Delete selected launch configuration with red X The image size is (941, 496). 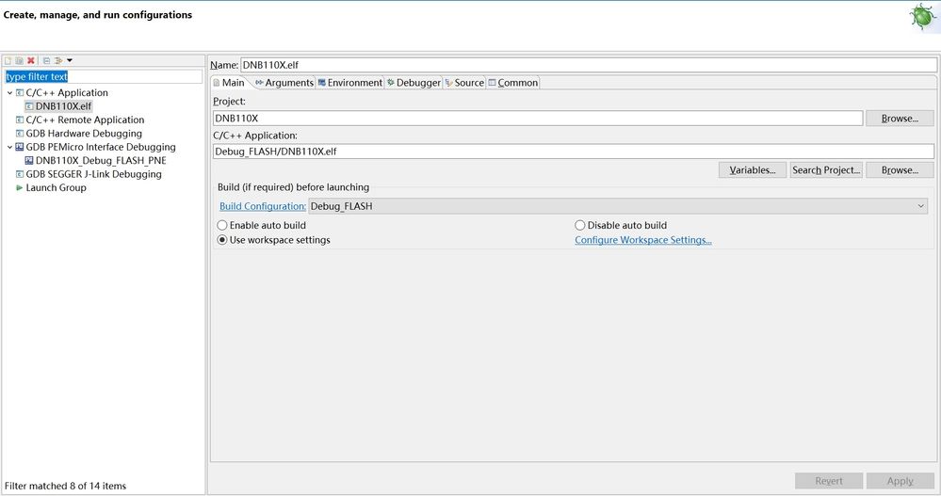coord(31,61)
